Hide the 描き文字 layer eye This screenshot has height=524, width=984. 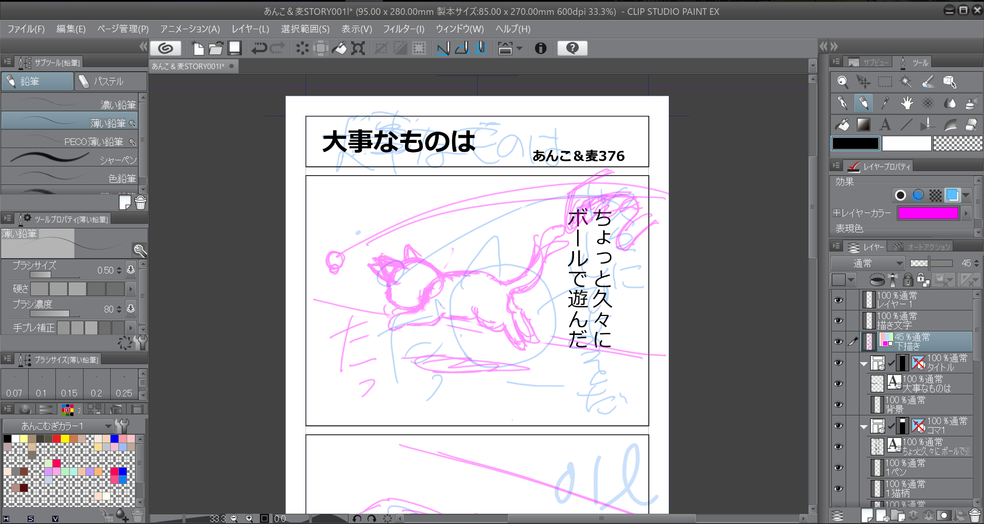click(x=838, y=321)
